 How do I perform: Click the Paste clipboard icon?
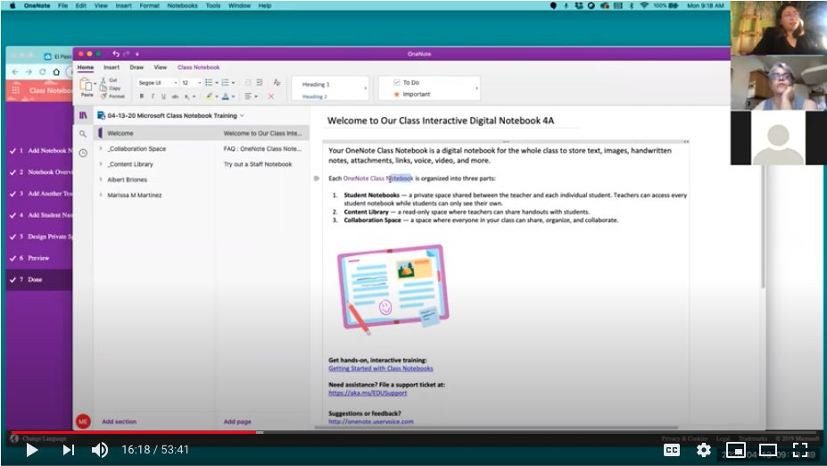click(86, 85)
